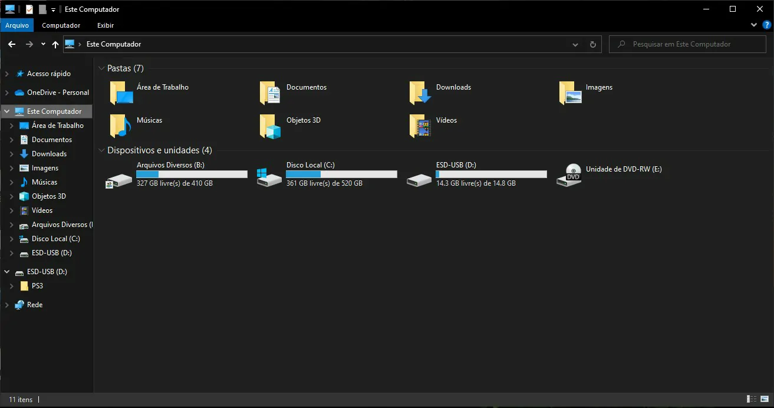The width and height of the screenshot is (774, 408).
Task: Select Downloads in sidebar tree
Action: [x=49, y=154]
